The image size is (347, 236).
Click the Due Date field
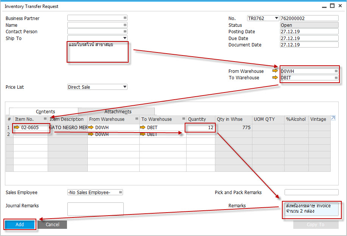point(309,38)
